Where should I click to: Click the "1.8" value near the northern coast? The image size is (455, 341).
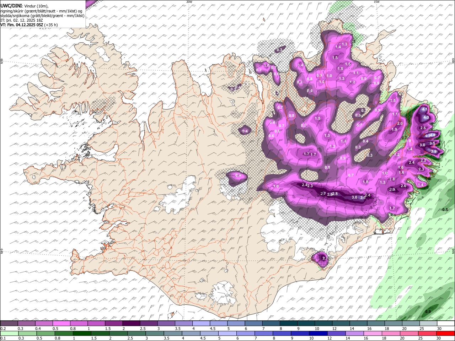pyautogui.click(x=335, y=58)
